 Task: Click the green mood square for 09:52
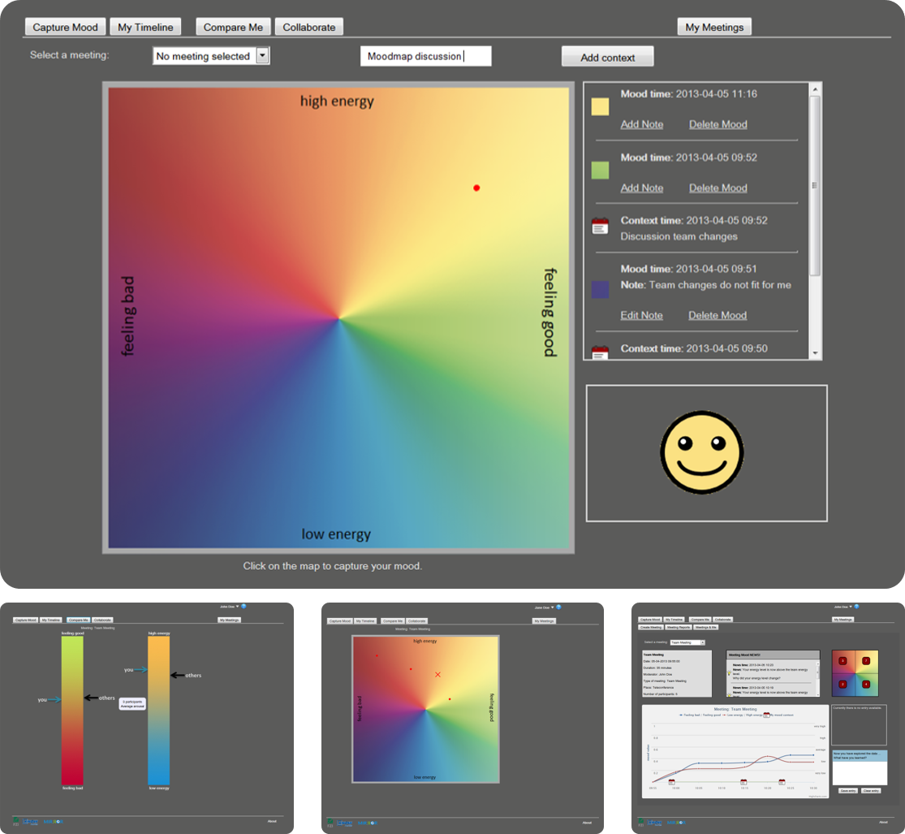tap(600, 171)
